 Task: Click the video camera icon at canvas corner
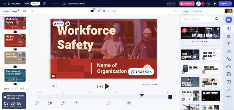53,76
